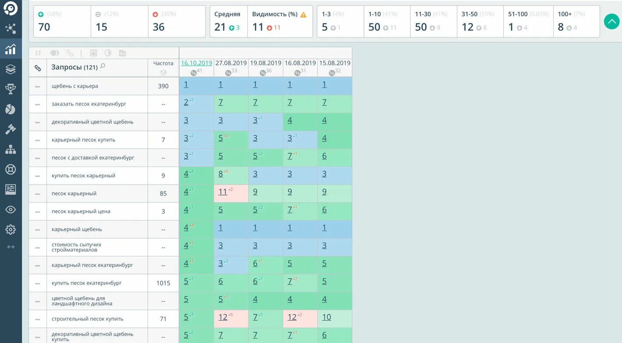Open the help lifesaver icon in sidebar

click(x=11, y=169)
